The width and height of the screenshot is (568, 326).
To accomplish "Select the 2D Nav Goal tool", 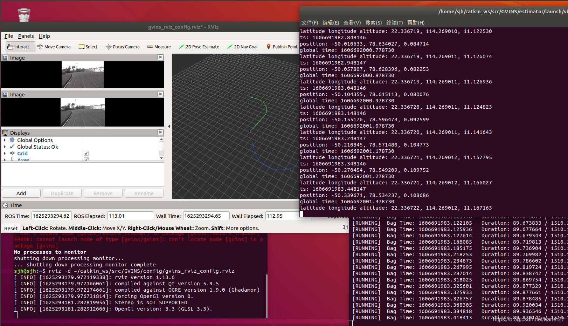I will [x=242, y=47].
